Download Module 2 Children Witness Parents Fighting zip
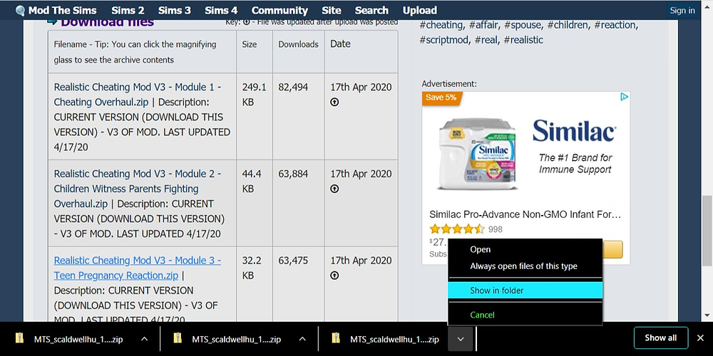 click(138, 189)
